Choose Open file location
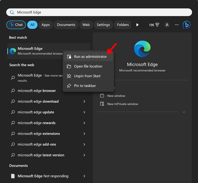 pos(88,66)
